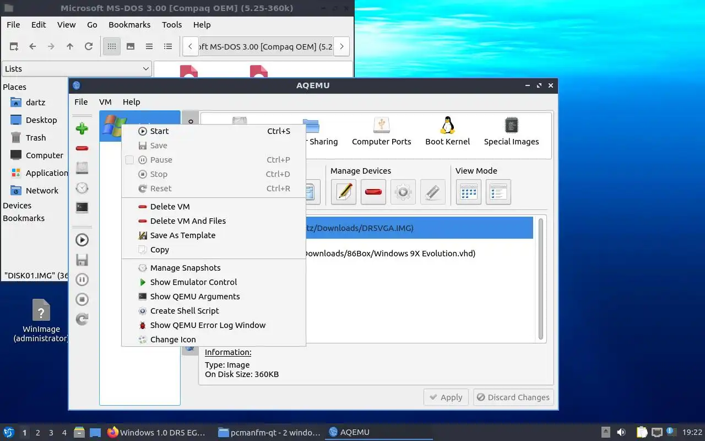This screenshot has width=705, height=441.
Task: Choose Change Icon from context menu
Action: point(214,340)
